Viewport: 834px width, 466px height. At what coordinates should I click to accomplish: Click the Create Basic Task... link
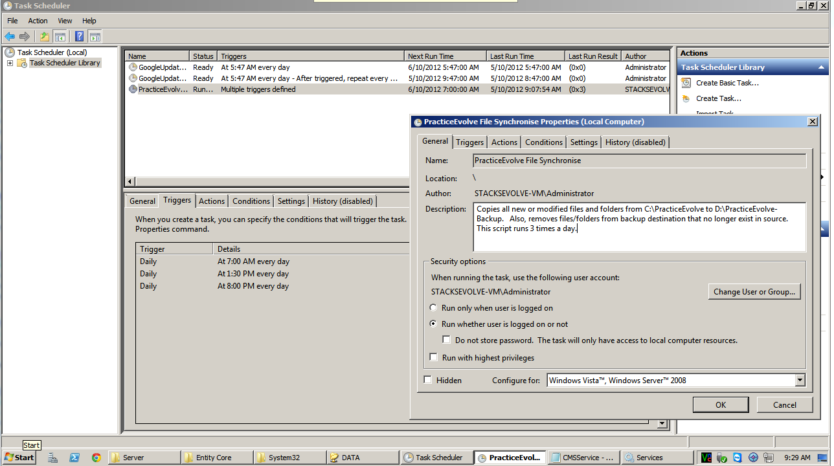tap(727, 83)
